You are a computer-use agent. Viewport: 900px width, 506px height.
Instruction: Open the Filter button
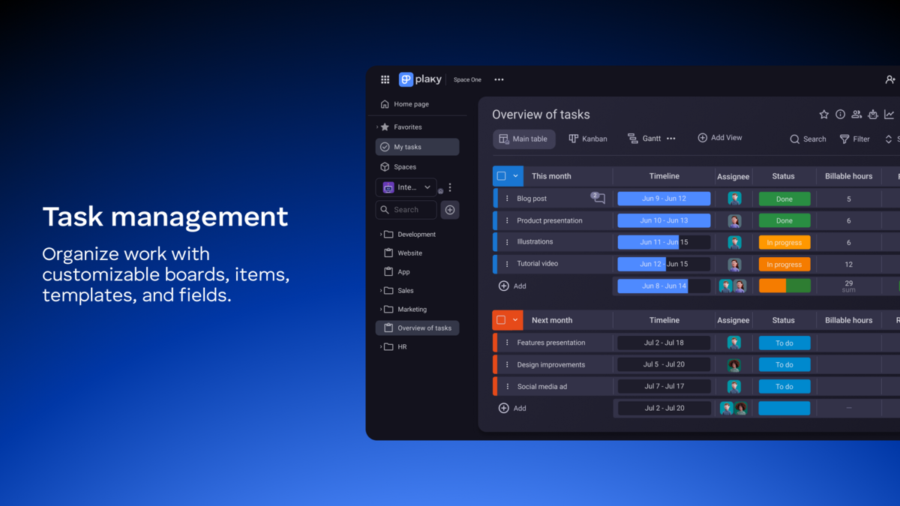pyautogui.click(x=855, y=139)
